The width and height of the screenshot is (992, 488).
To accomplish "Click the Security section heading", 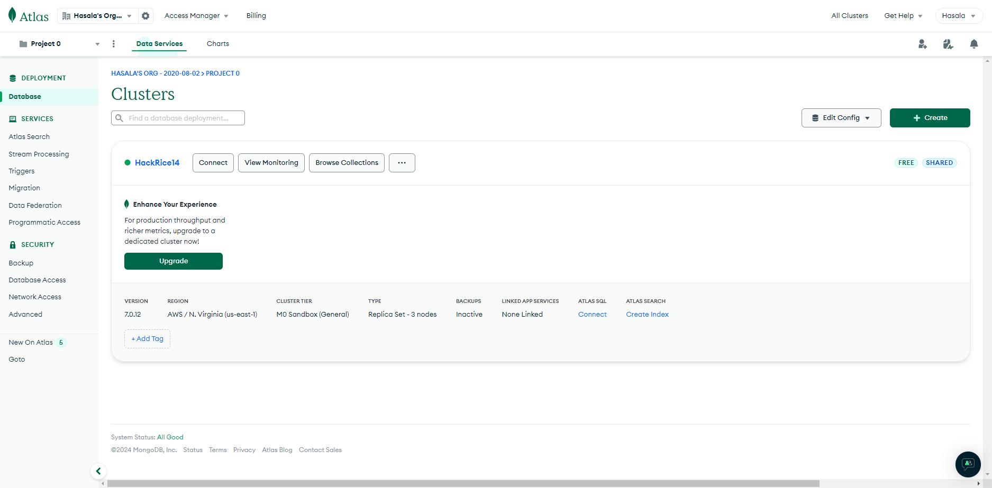I will (x=38, y=245).
